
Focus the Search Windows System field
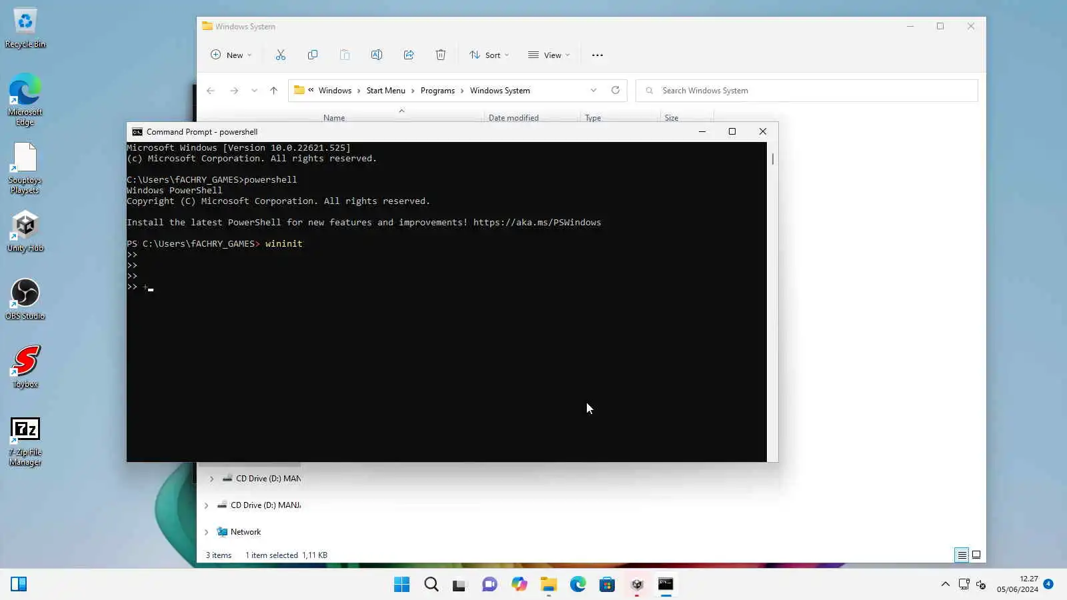[x=807, y=91]
